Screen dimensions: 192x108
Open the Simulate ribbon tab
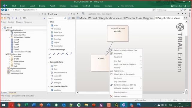click(x=63, y=6)
